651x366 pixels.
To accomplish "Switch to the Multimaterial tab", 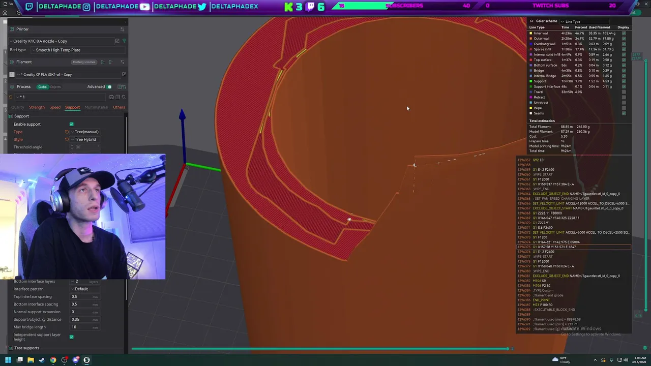I will pyautogui.click(x=96, y=107).
